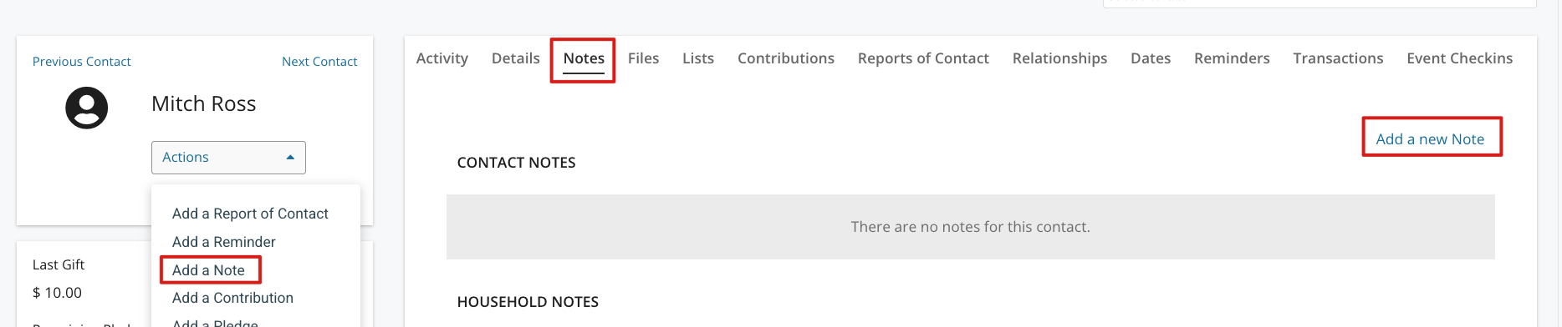Open the Files tab
Image resolution: width=1562 pixels, height=327 pixels.
tap(643, 58)
